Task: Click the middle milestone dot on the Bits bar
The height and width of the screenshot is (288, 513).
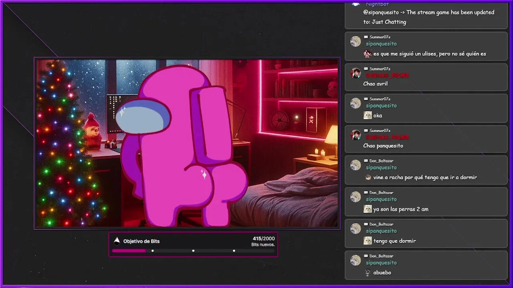Action: [x=193, y=251]
